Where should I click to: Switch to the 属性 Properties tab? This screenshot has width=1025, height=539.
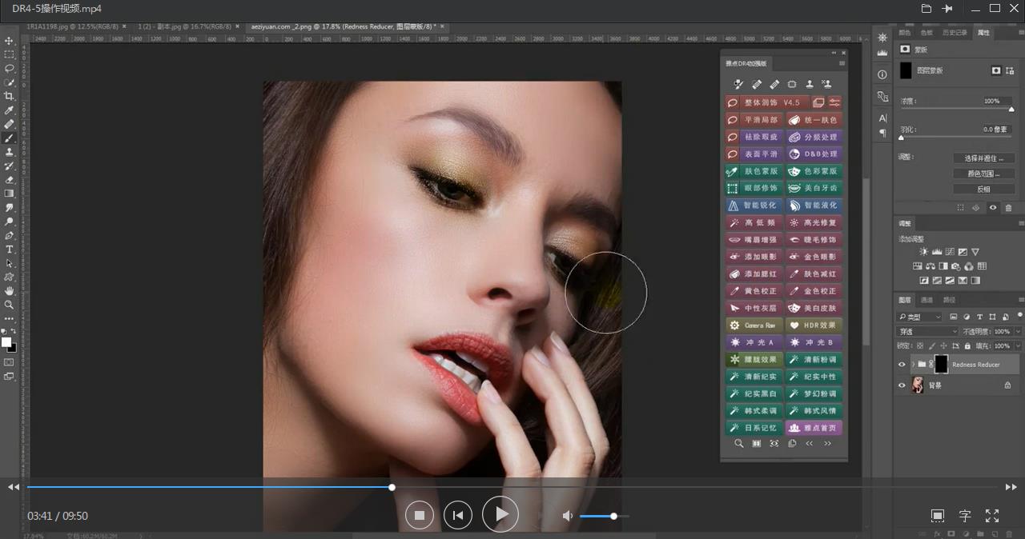pyautogui.click(x=983, y=33)
